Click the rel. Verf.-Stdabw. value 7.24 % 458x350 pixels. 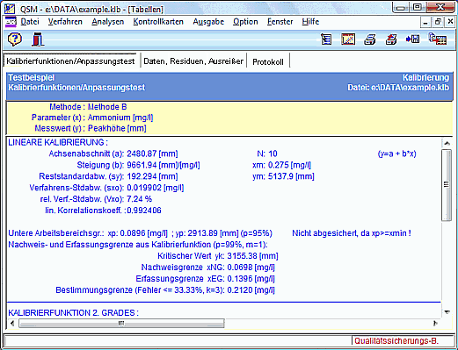tap(139, 199)
